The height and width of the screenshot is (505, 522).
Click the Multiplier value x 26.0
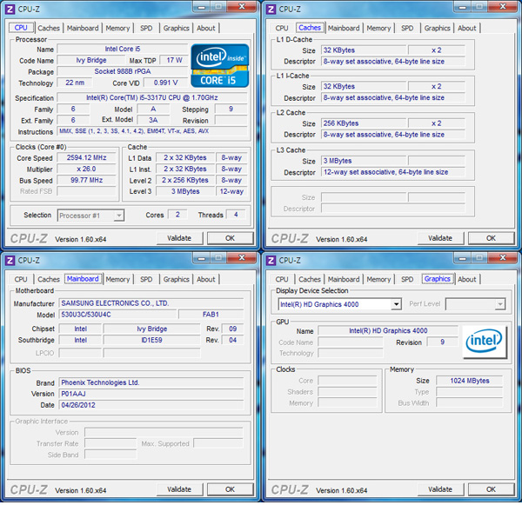click(x=86, y=169)
